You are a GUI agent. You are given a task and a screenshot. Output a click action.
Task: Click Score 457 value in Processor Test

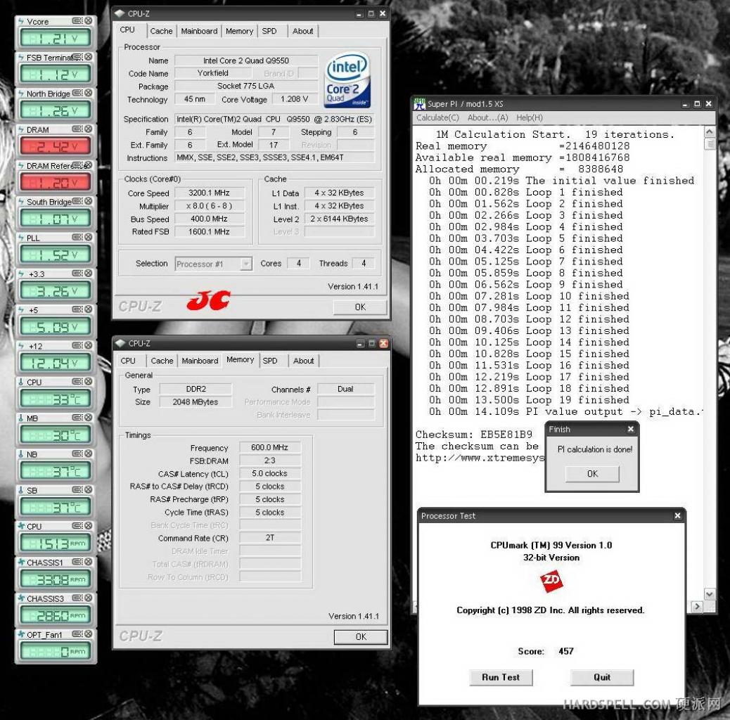565,651
